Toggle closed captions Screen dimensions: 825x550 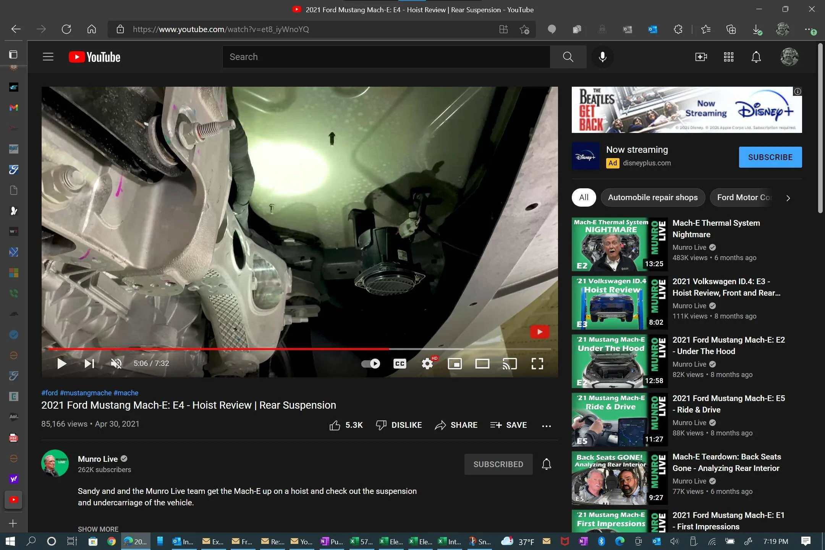click(x=400, y=364)
